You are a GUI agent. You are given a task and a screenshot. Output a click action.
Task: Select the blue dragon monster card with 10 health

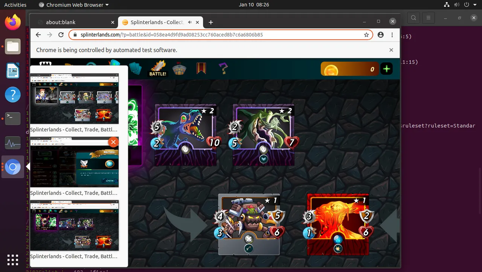point(186,135)
